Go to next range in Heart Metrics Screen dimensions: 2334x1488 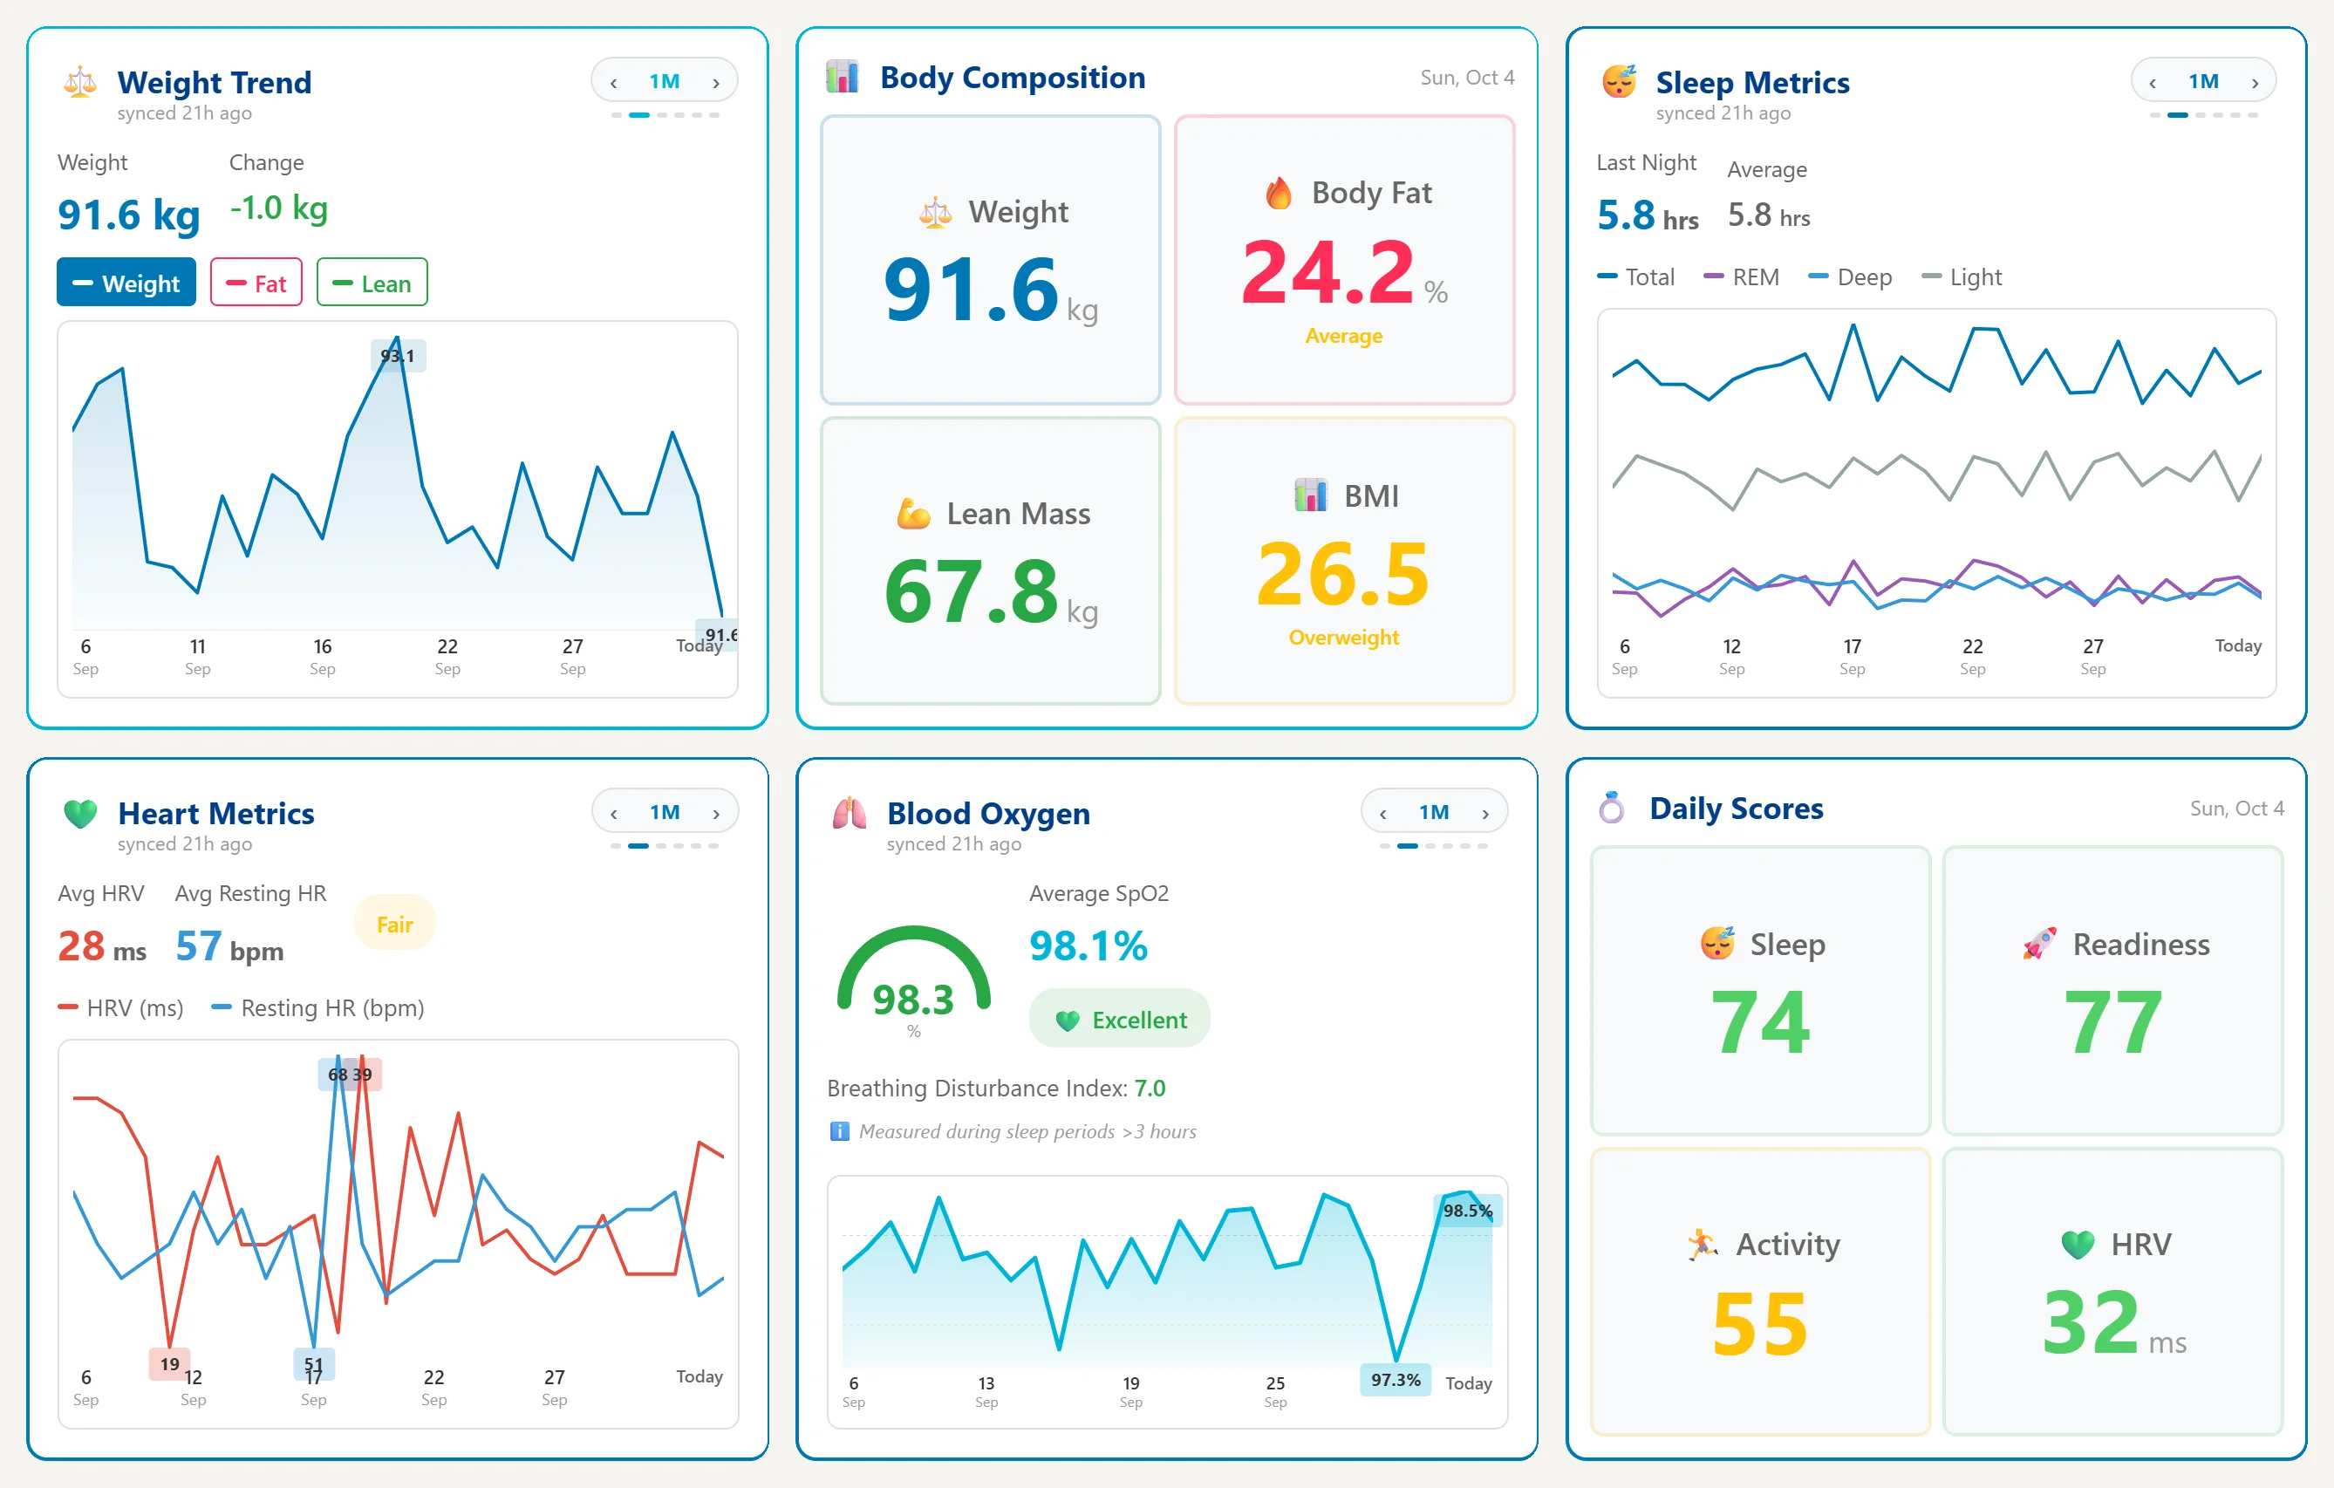coord(716,813)
